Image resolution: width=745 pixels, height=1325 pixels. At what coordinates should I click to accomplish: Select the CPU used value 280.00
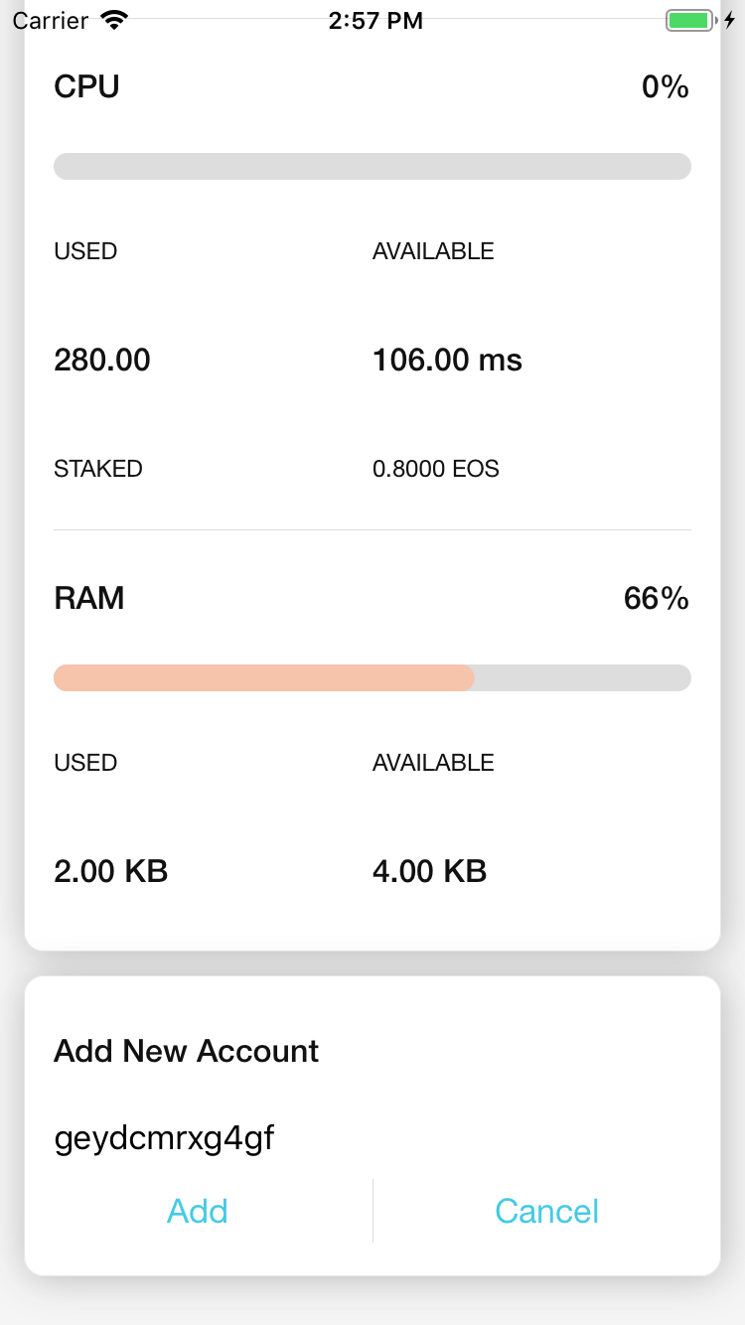(x=102, y=360)
